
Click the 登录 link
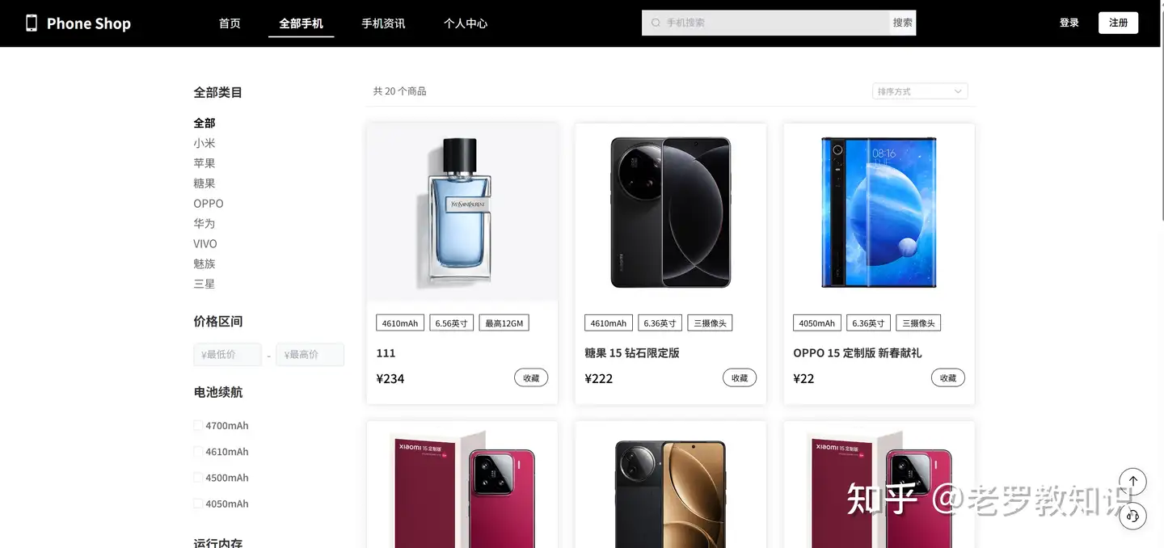point(1069,23)
